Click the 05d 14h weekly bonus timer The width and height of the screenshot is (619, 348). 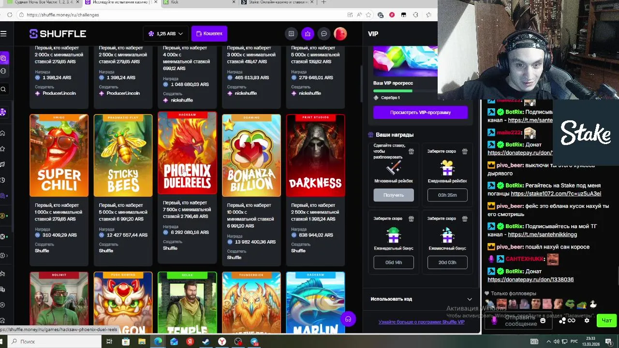coord(394,262)
